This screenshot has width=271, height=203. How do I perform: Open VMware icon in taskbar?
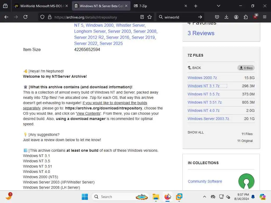pos(179,197)
